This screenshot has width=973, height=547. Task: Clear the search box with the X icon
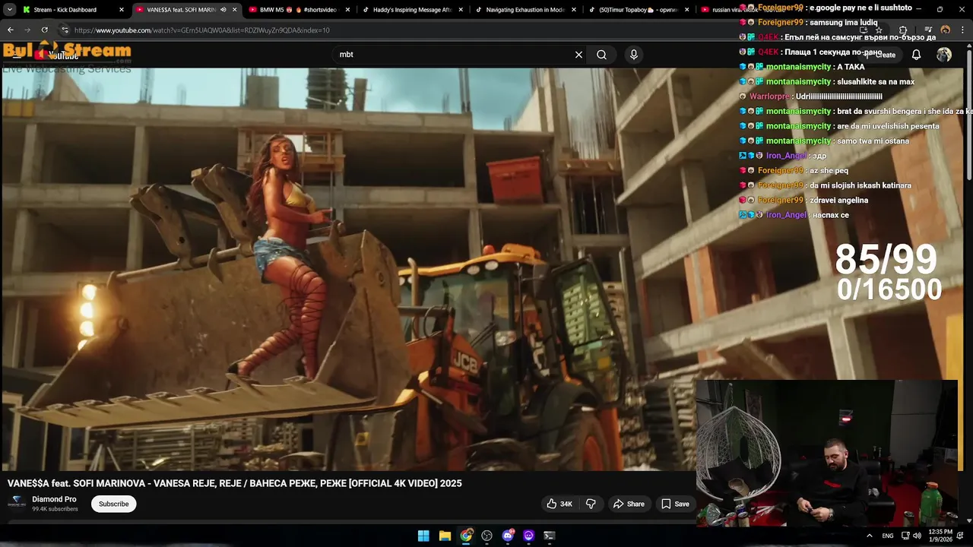578,55
